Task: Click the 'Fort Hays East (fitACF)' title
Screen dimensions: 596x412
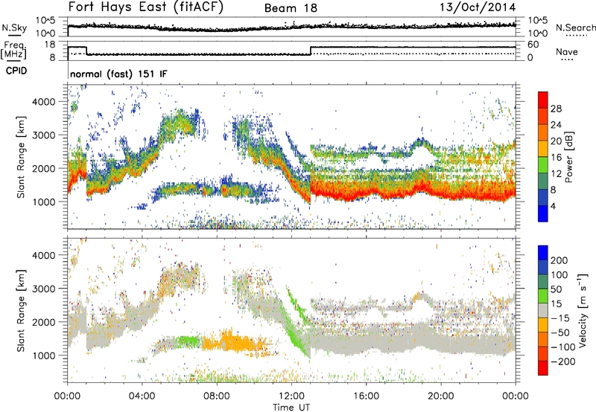Action: coord(146,7)
